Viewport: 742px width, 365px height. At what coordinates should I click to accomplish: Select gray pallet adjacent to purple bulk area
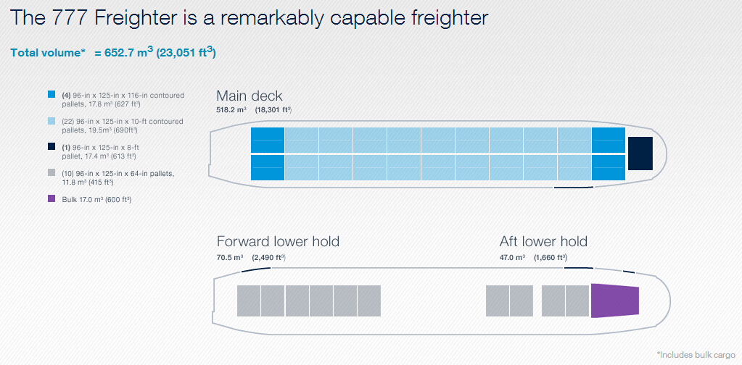577,301
